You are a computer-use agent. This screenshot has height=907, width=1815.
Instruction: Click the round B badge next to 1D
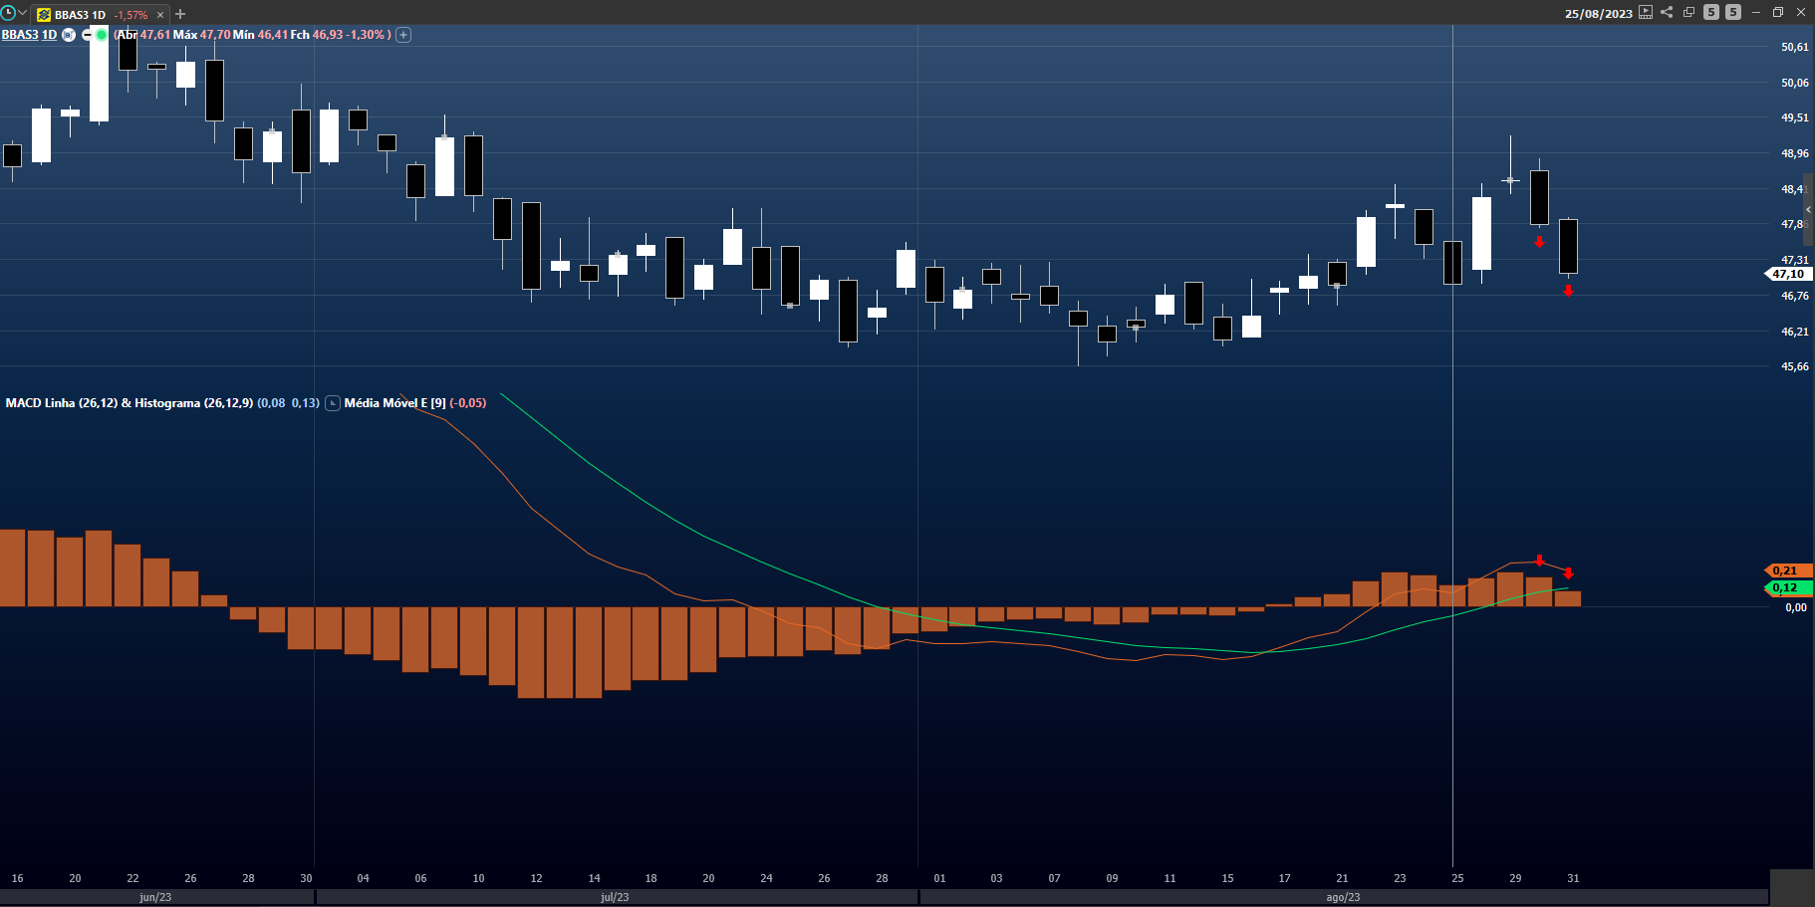69,35
